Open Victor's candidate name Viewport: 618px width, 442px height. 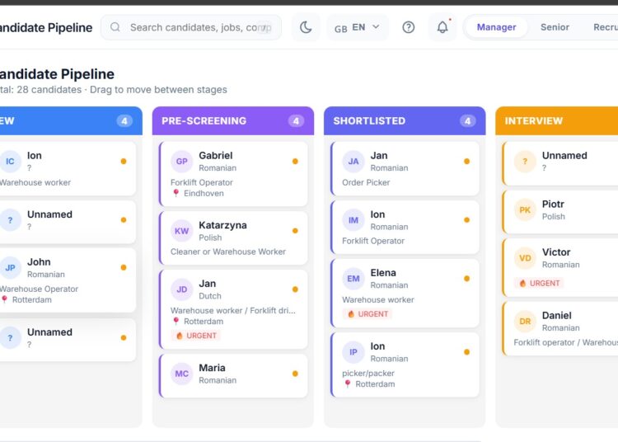pos(556,252)
